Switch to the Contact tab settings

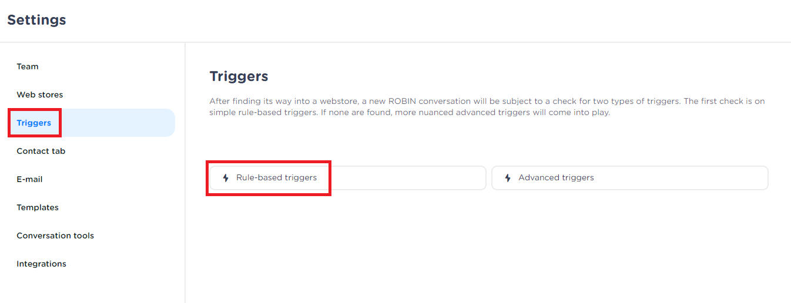41,151
